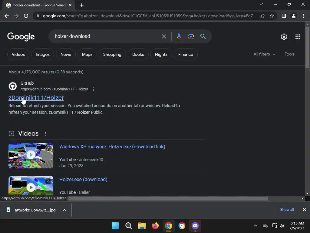Open site info lock icon
Image resolution: width=310 pixels, height=233 pixels.
tap(38, 16)
